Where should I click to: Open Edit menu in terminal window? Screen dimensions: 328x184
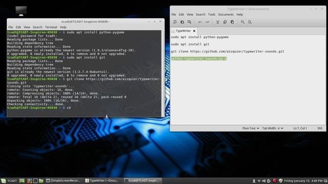[x=18, y=27]
